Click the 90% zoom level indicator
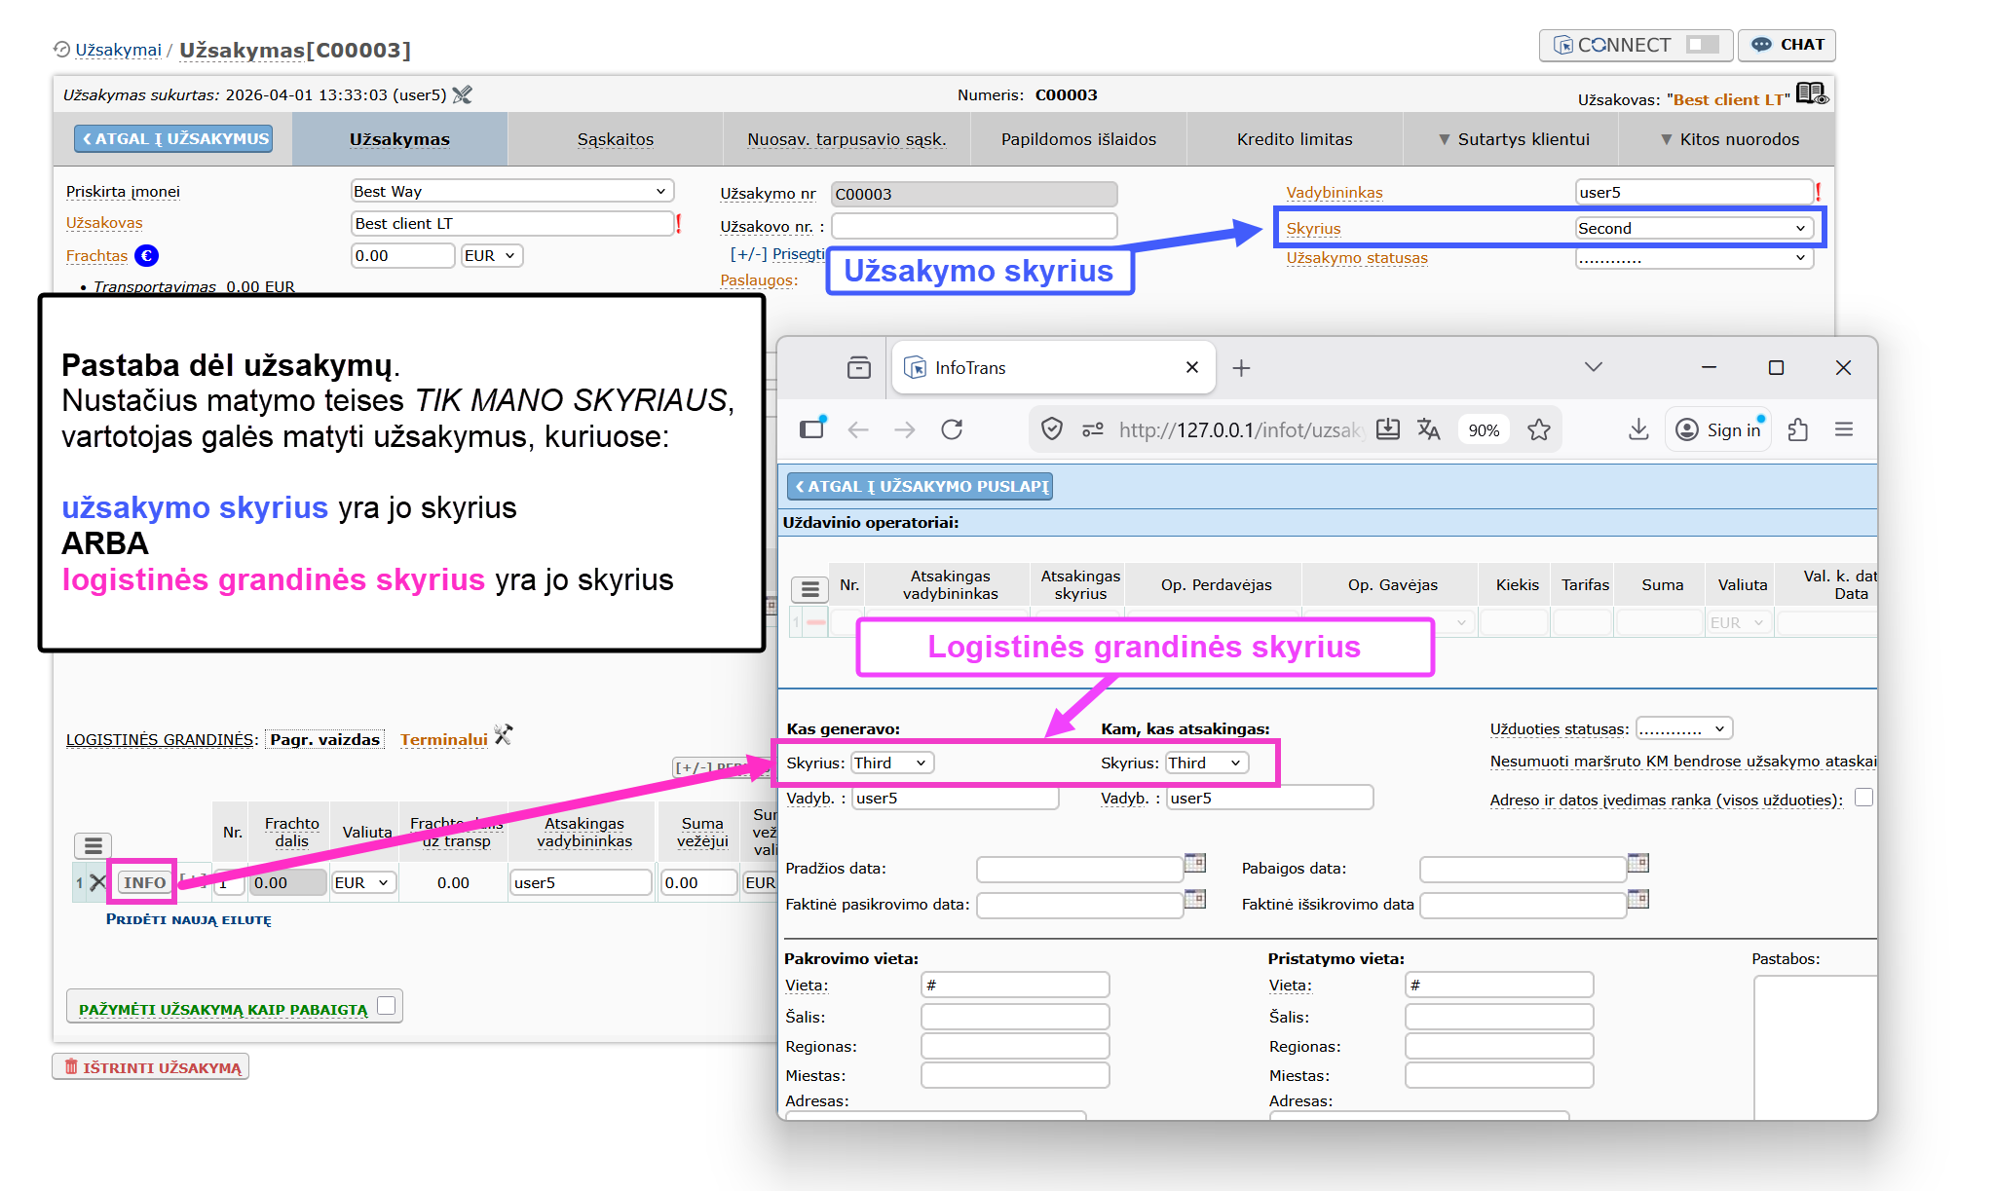The height and width of the screenshot is (1191, 1994). pos(1484,429)
